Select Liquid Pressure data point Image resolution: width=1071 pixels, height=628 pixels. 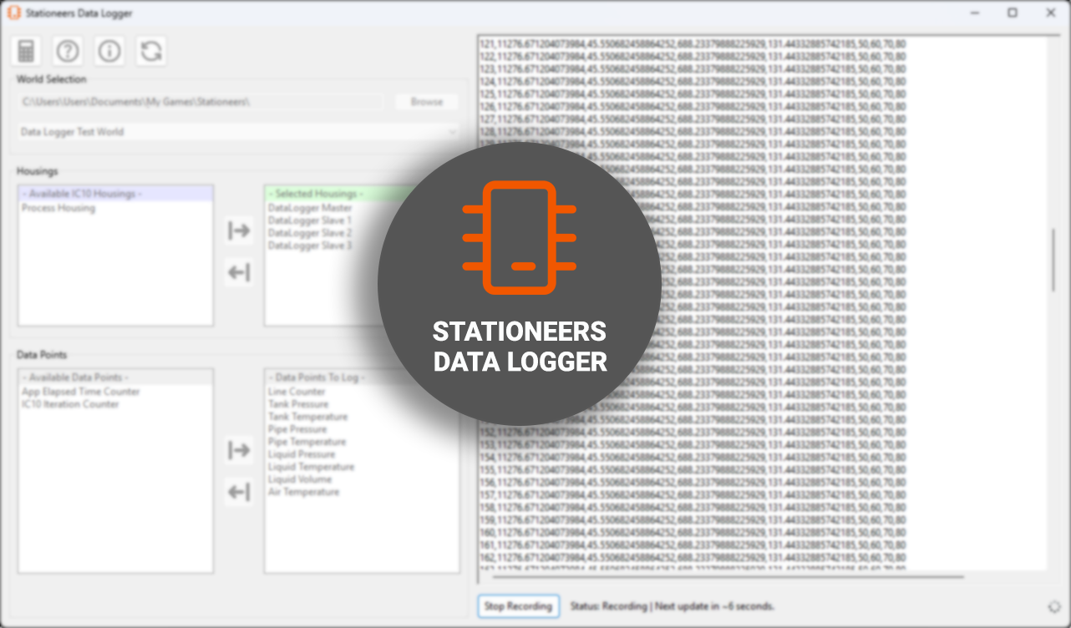pos(302,454)
